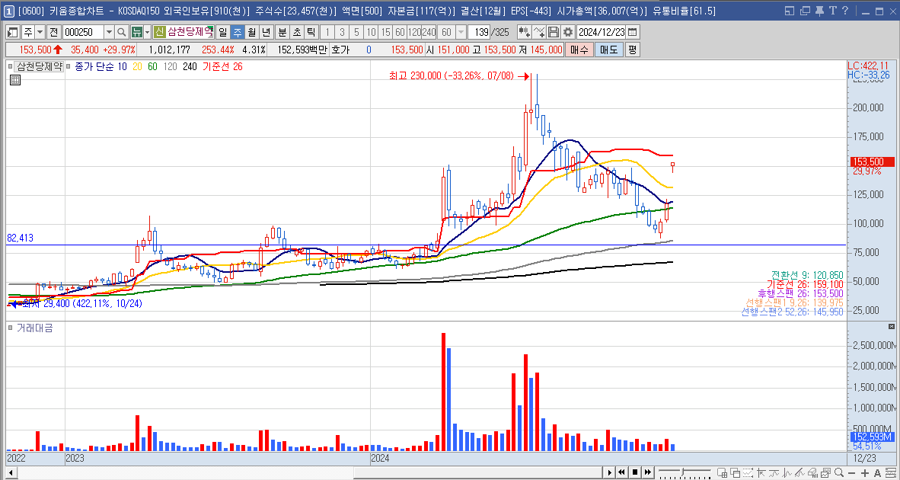The height and width of the screenshot is (480, 900).
Task: Click the scrollbar left arrow at bottom-left
Action: click(x=11, y=472)
